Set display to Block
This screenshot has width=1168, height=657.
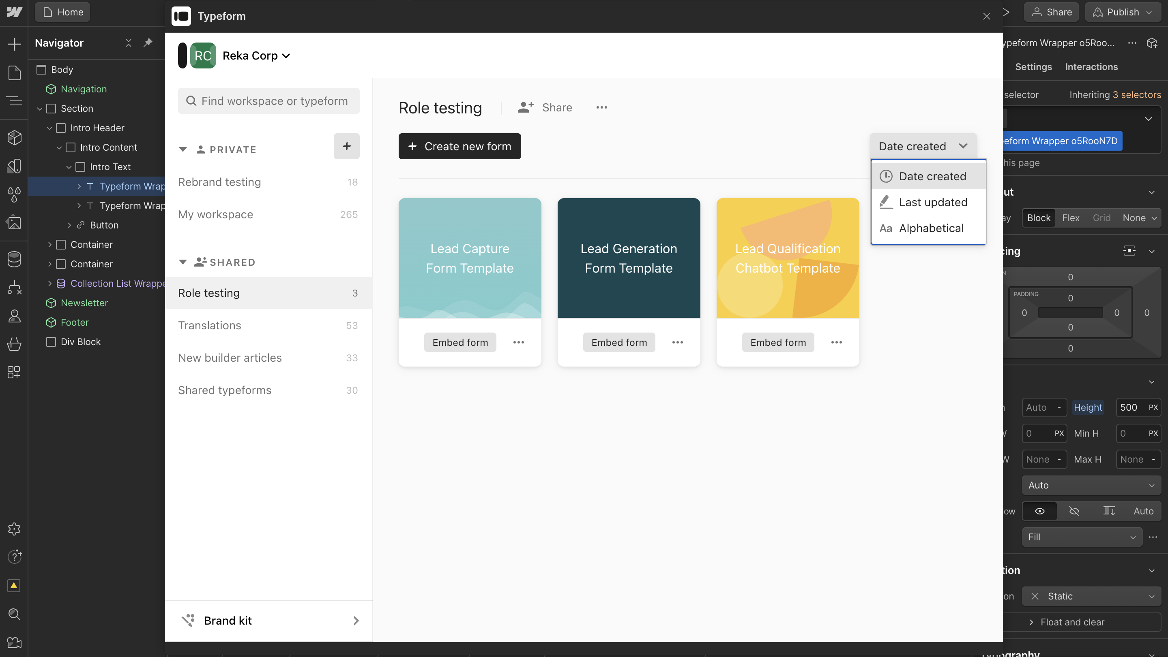(1038, 218)
